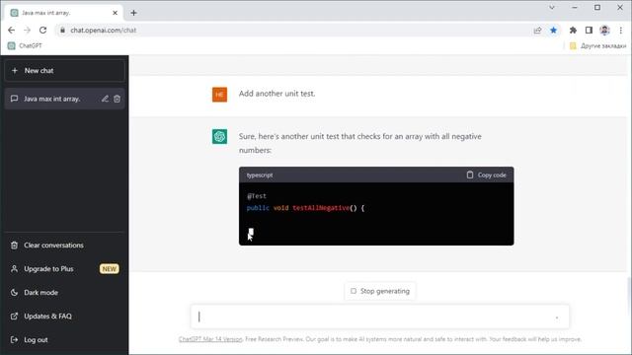Image resolution: width=632 pixels, height=355 pixels.
Task: Click the browser back arrow
Action: [11, 31]
